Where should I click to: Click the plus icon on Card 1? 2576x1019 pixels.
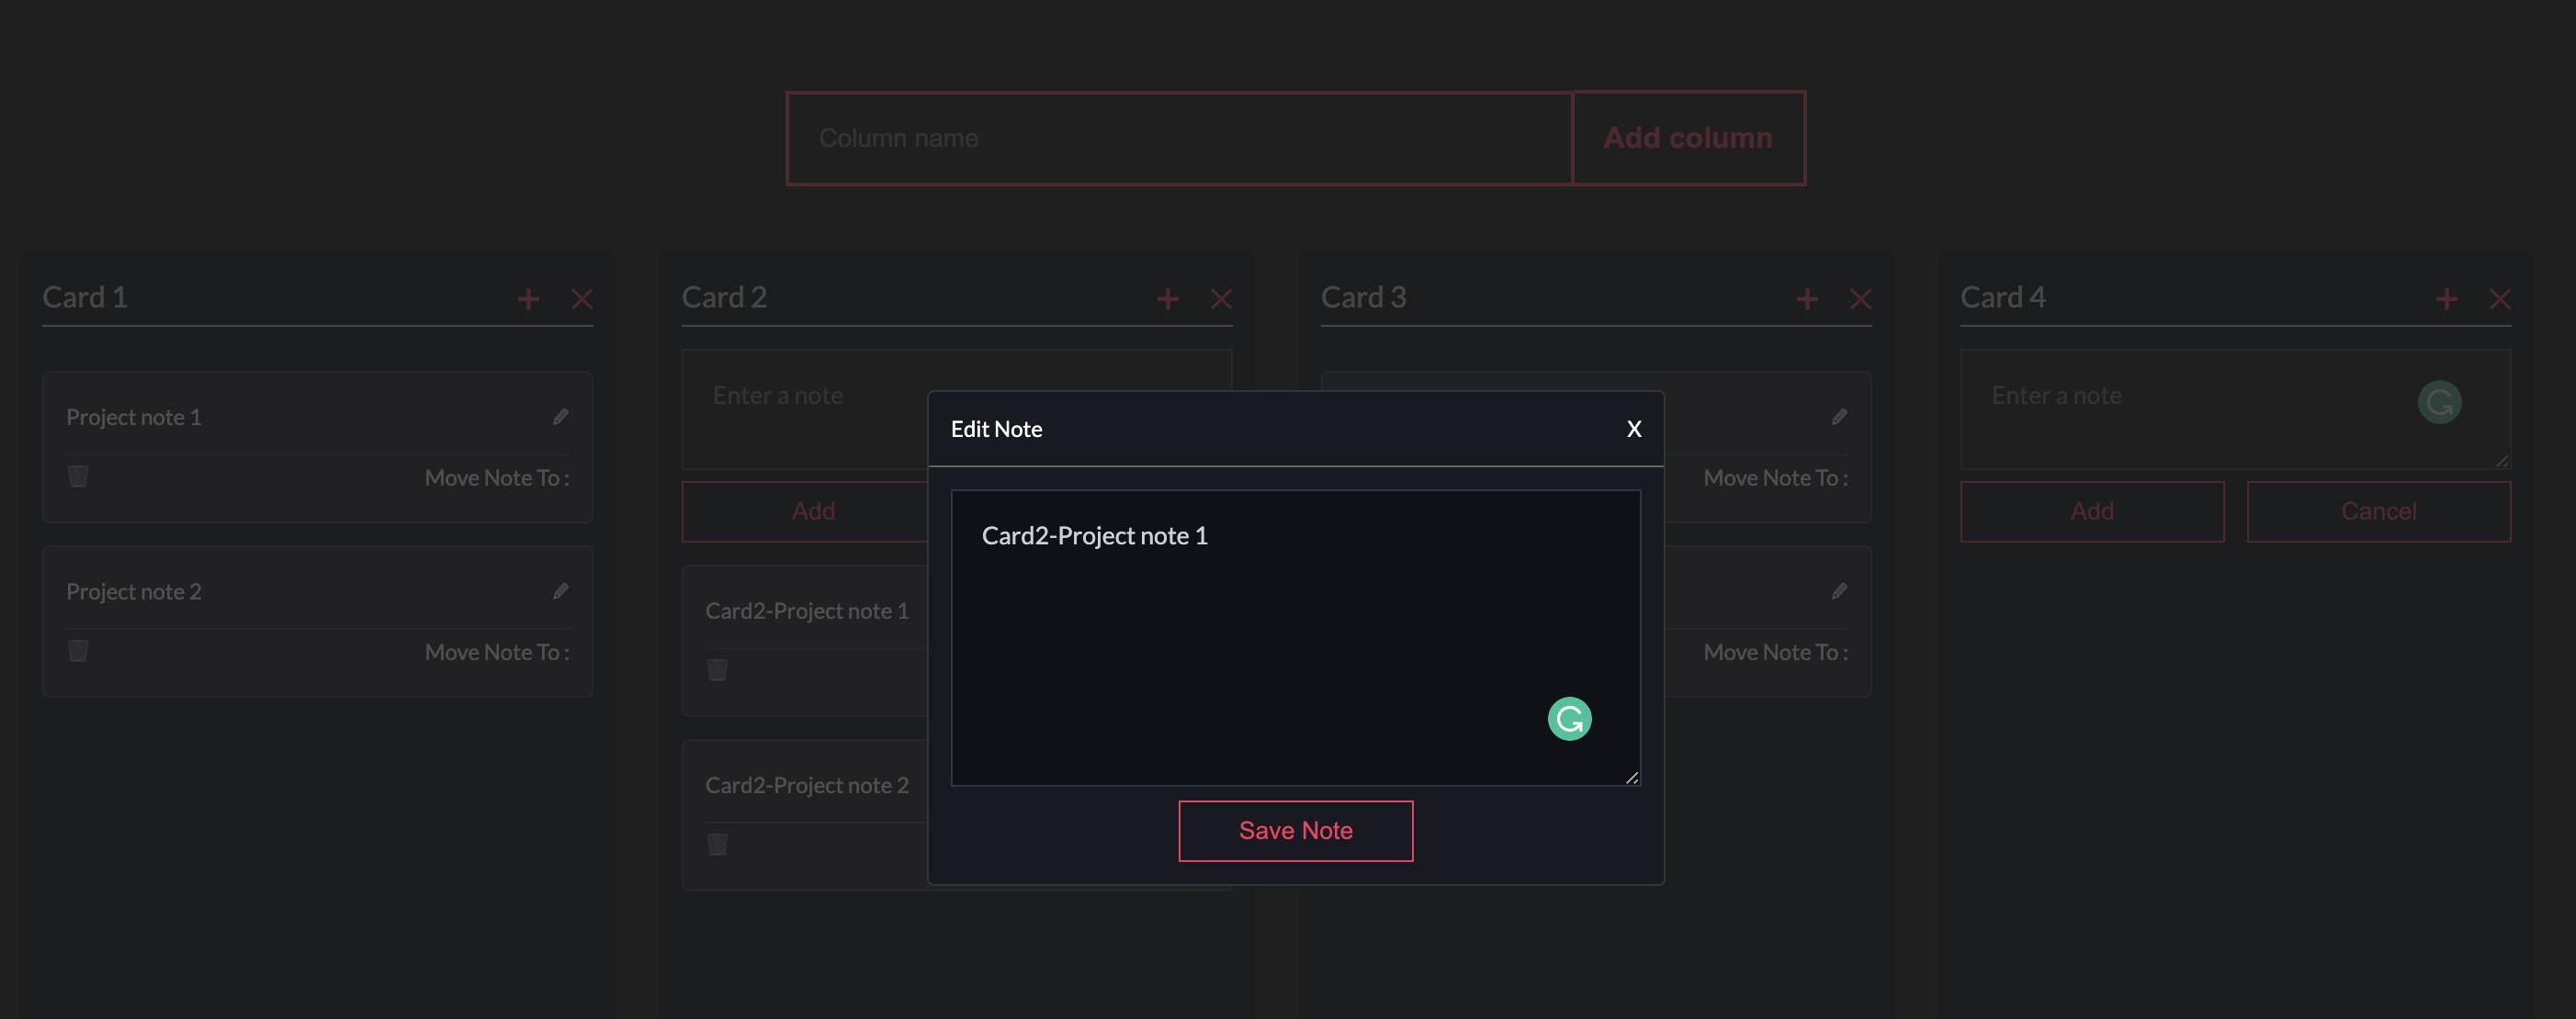click(x=528, y=298)
